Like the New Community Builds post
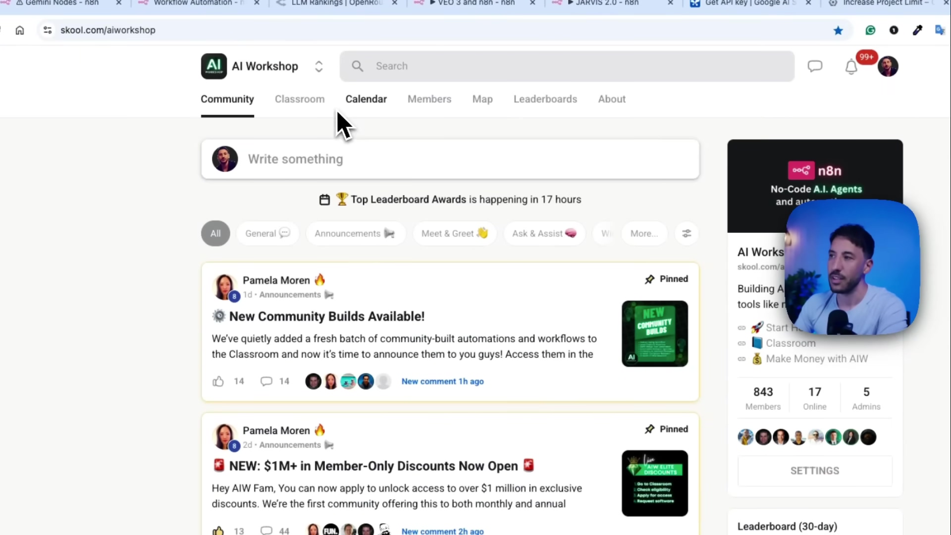 point(218,381)
